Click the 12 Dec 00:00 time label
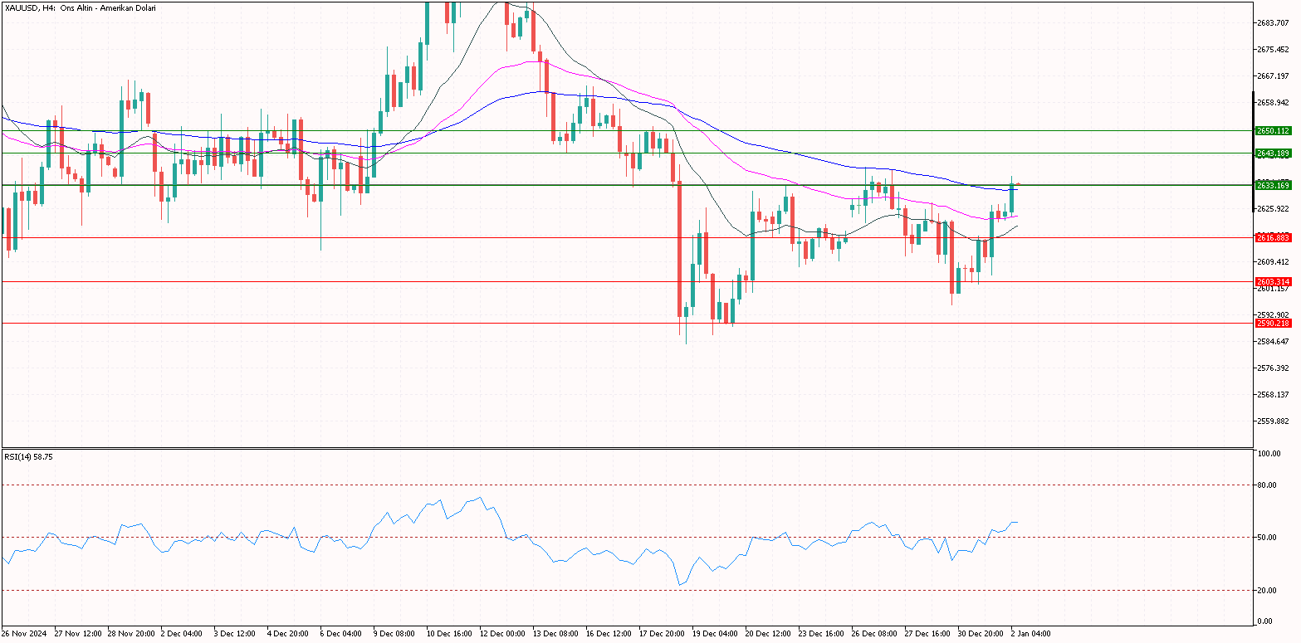Viewport: 1301px width, 643px height. (501, 635)
